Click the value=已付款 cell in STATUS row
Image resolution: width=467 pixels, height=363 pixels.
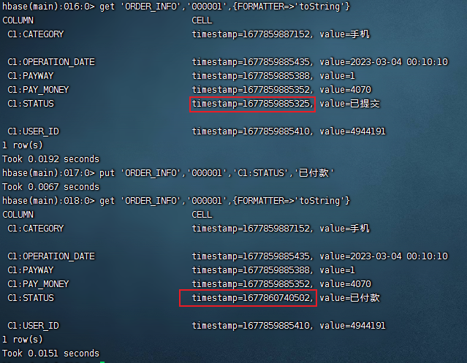click(349, 298)
